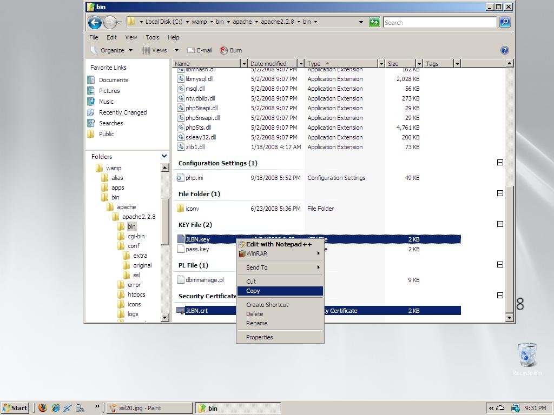Click the Burn disc toolbar button
Viewport: 554px width, 415px height.
[x=231, y=50]
